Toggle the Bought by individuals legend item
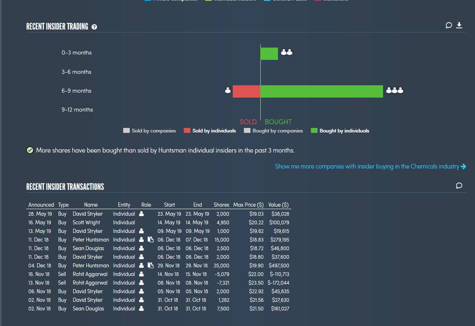The width and height of the screenshot is (475, 326). tap(340, 131)
